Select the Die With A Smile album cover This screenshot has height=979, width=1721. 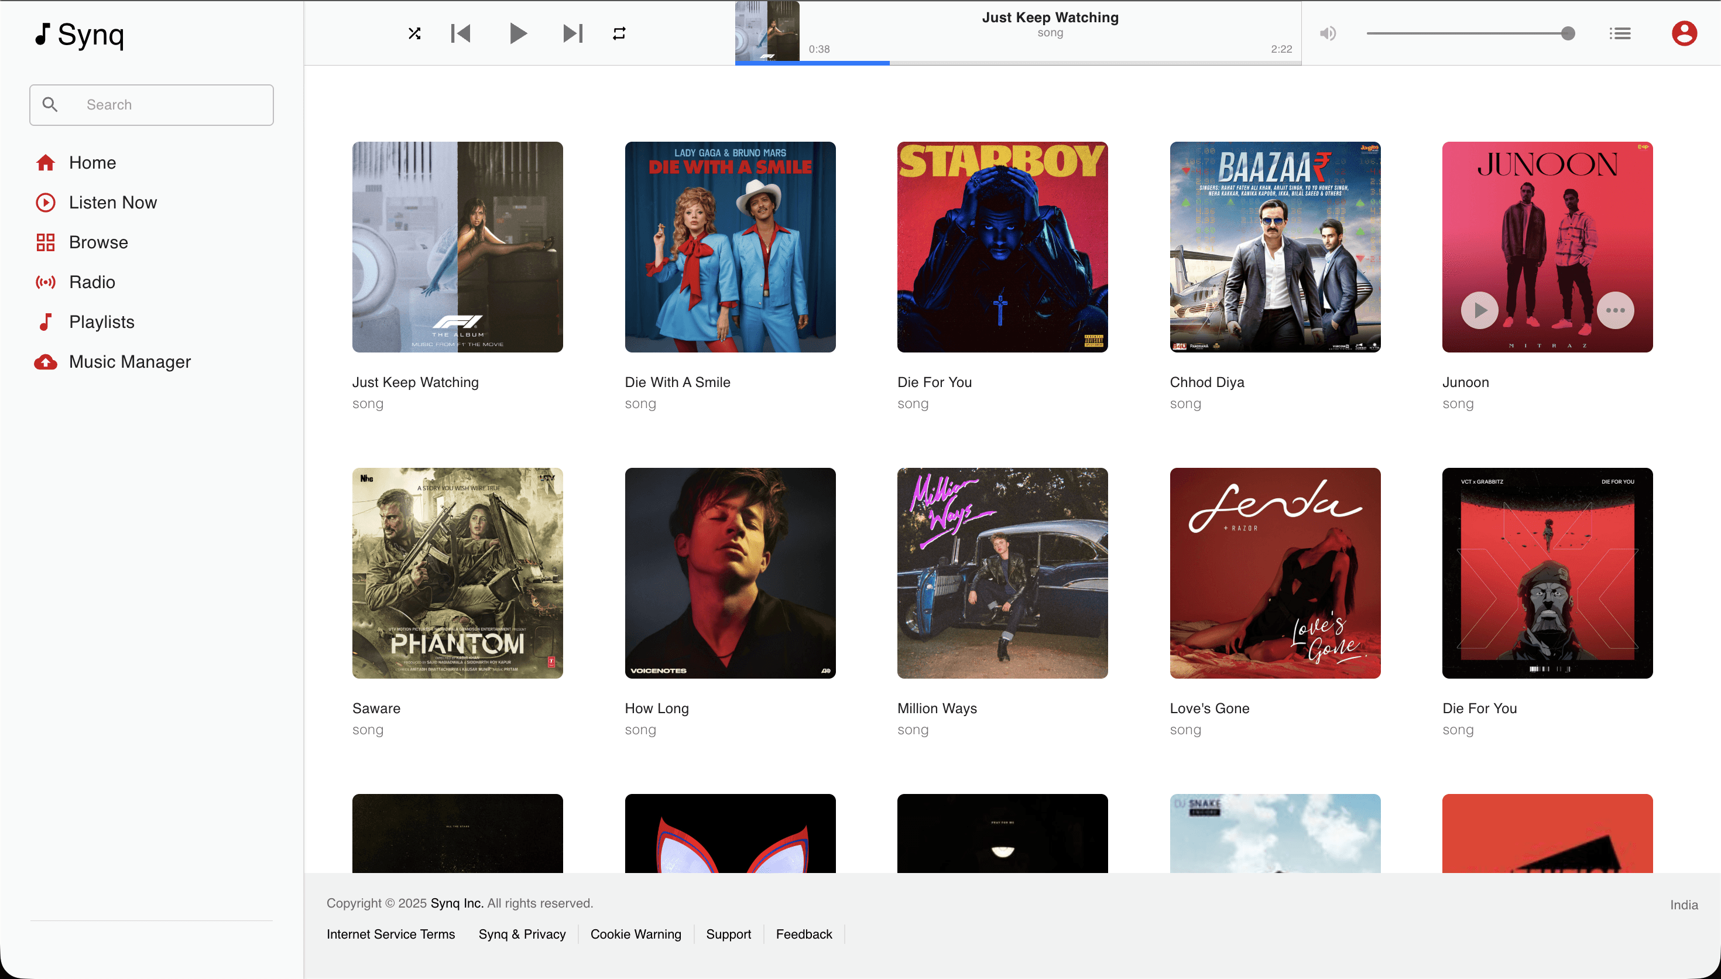point(730,247)
